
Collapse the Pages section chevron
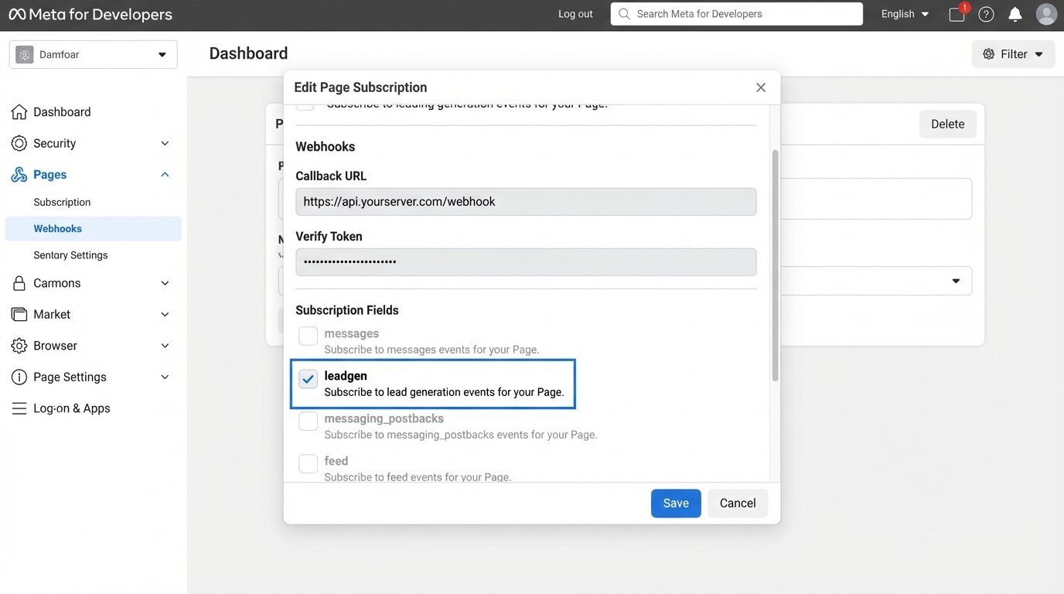[x=164, y=174]
